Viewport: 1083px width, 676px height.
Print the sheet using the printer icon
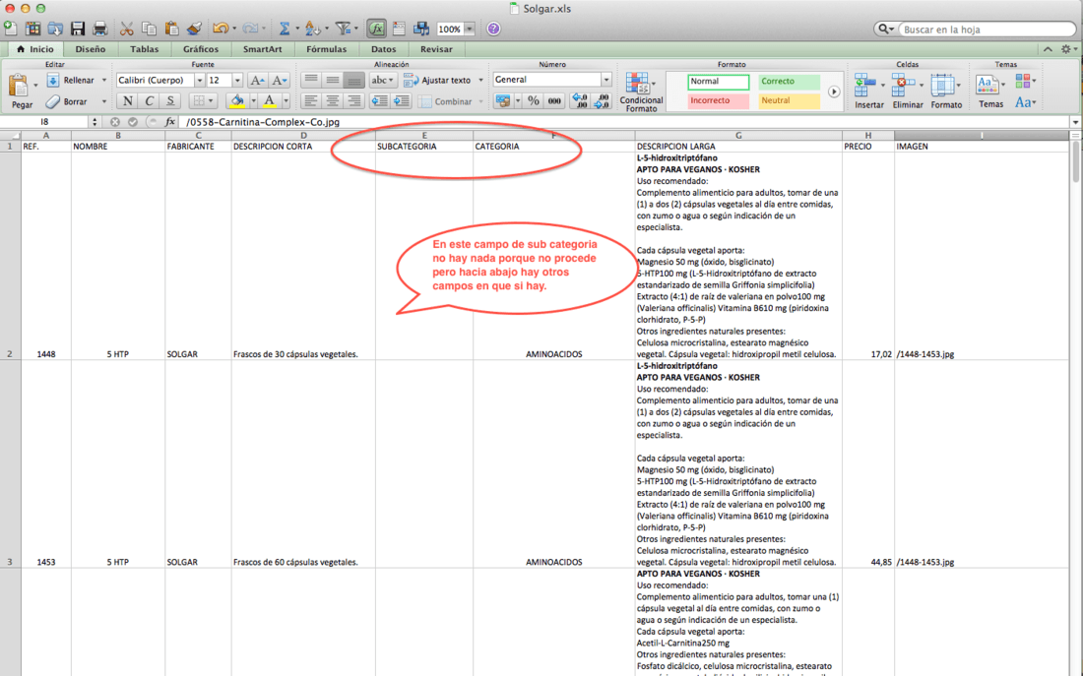(x=100, y=29)
